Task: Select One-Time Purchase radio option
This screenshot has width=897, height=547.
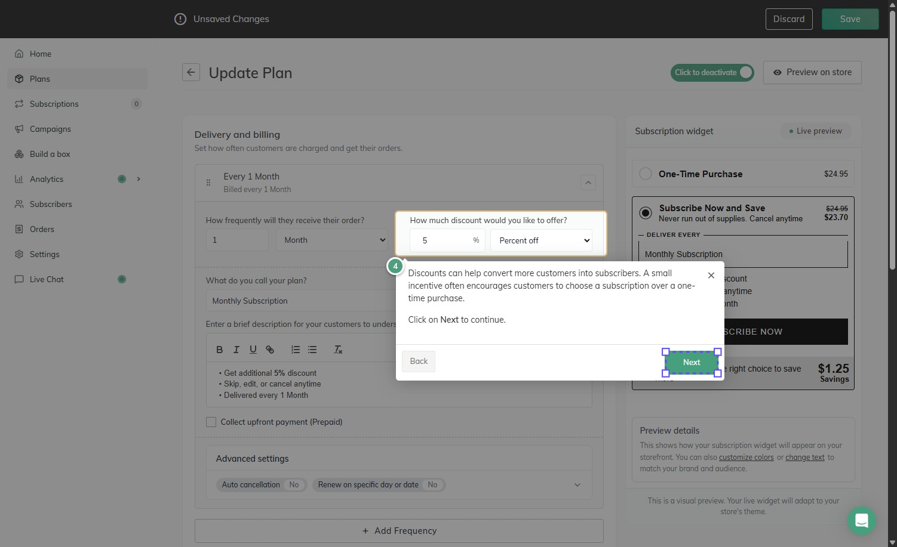Action: click(x=646, y=174)
